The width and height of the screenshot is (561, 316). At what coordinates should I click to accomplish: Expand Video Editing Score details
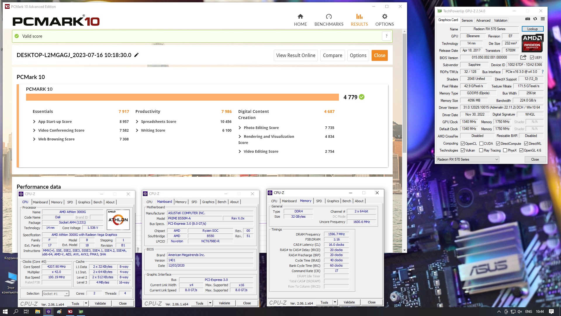coord(240,151)
